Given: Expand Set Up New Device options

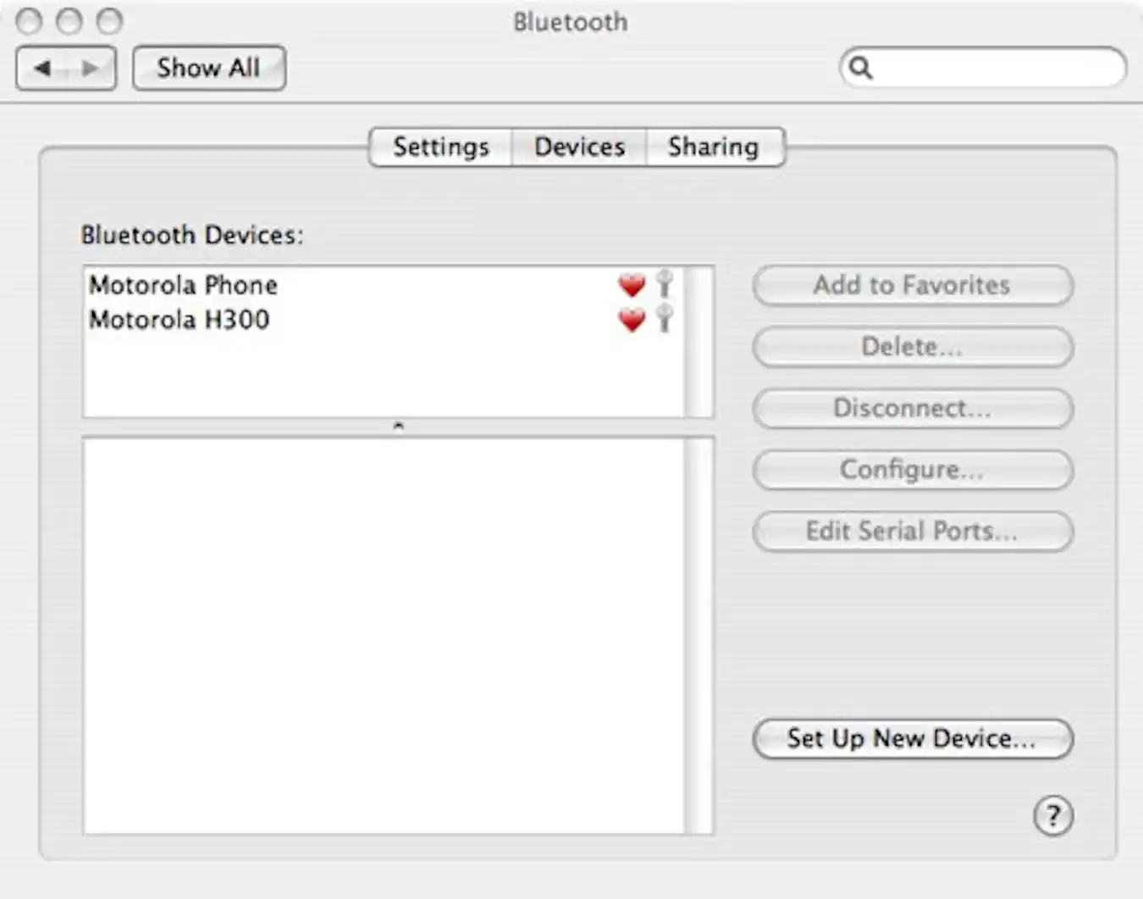Looking at the screenshot, I should [x=912, y=738].
